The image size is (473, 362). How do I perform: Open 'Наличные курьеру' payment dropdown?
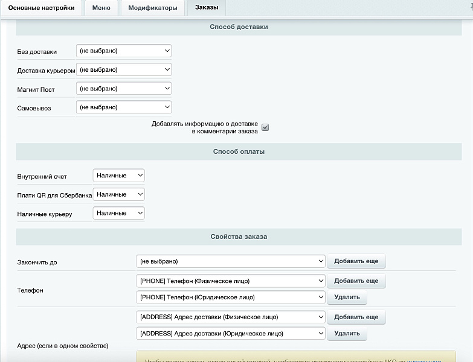point(119,213)
